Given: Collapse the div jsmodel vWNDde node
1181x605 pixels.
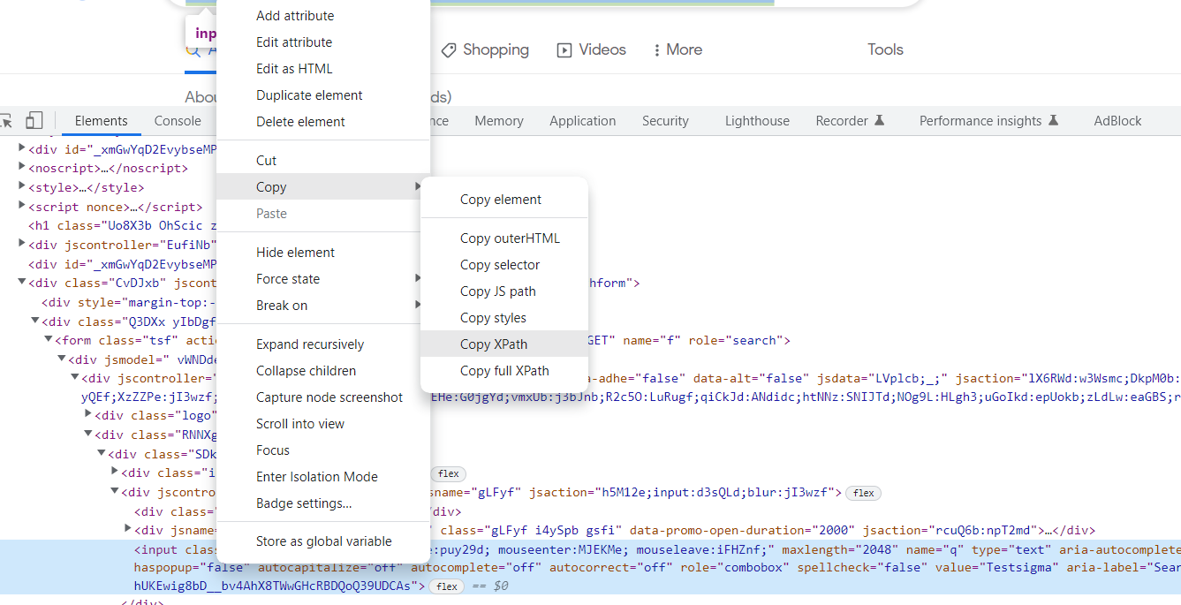Looking at the screenshot, I should (x=62, y=359).
